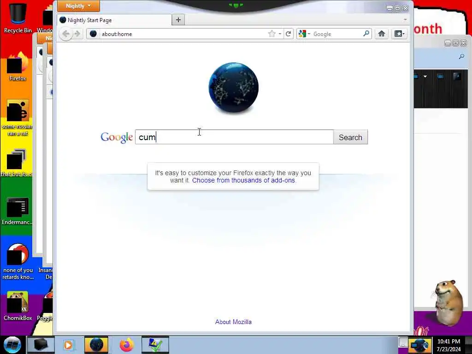Open the Endermanc desktop icon
The image size is (472, 354).
pos(17,211)
